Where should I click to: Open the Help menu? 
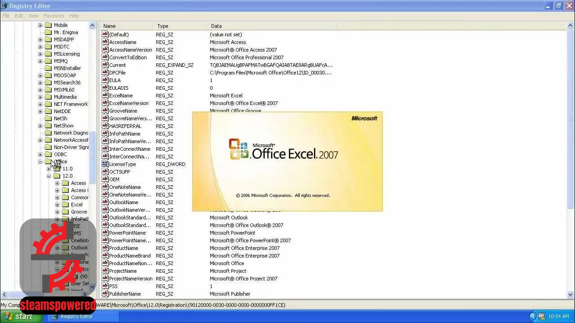pyautogui.click(x=74, y=16)
